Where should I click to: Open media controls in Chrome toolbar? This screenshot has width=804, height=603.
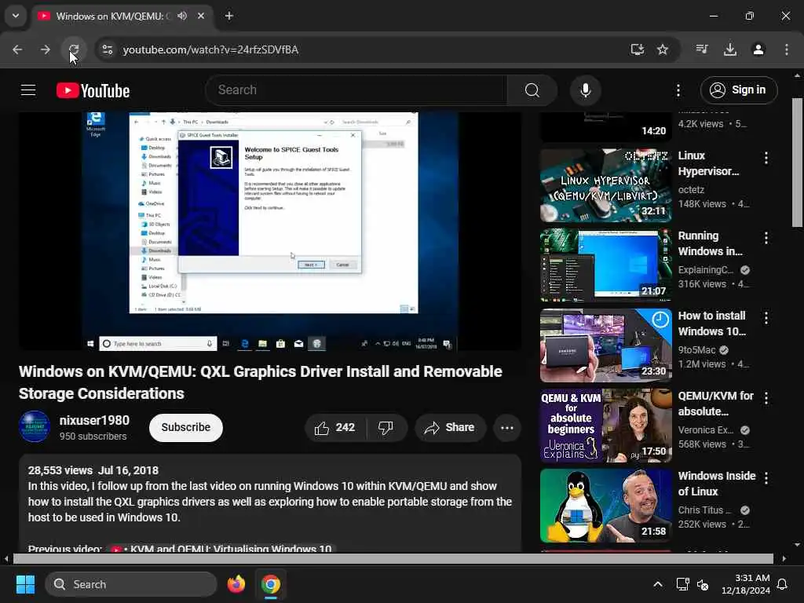(x=702, y=49)
